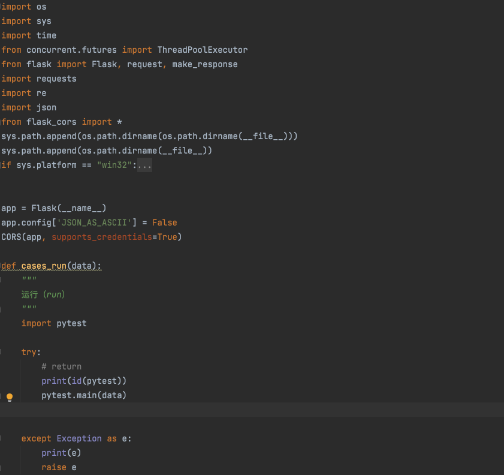504x475 pixels.
Task: Click make_response in the flask import
Action: pyautogui.click(x=205, y=64)
